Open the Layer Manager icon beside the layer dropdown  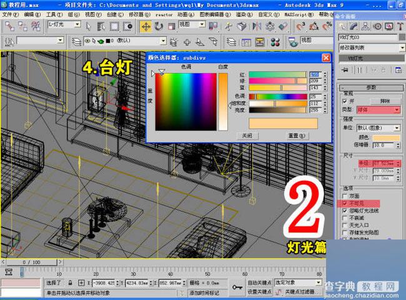76,41
